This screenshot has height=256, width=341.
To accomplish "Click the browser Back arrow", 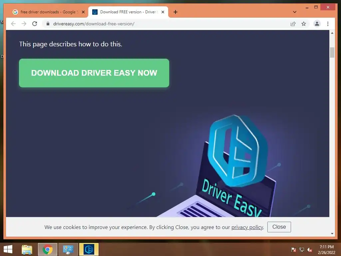I will click(13, 24).
